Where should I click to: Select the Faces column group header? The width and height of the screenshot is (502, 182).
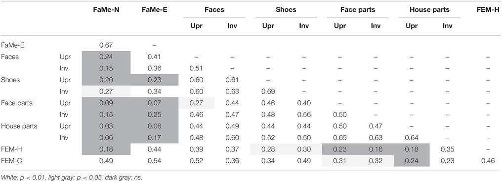coord(214,9)
